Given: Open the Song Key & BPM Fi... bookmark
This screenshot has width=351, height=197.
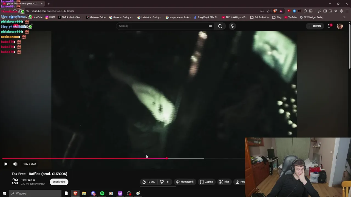Looking at the screenshot, I should pos(206,17).
